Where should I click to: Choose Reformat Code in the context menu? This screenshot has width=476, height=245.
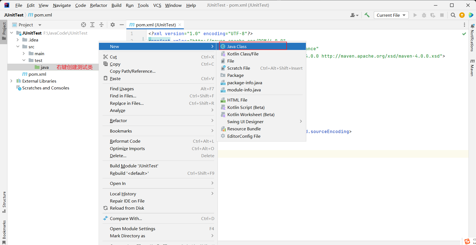(x=125, y=141)
